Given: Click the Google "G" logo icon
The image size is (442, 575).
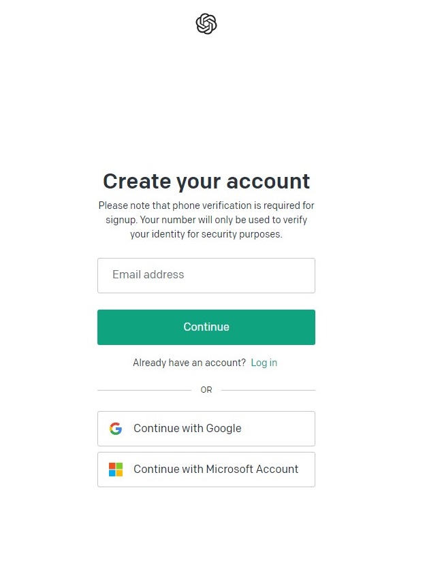Looking at the screenshot, I should click(116, 429).
